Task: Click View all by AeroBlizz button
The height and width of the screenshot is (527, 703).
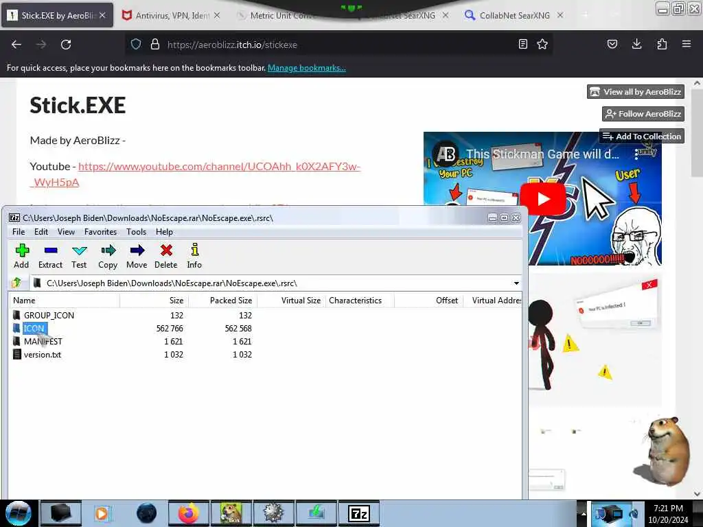Action: 635,92
